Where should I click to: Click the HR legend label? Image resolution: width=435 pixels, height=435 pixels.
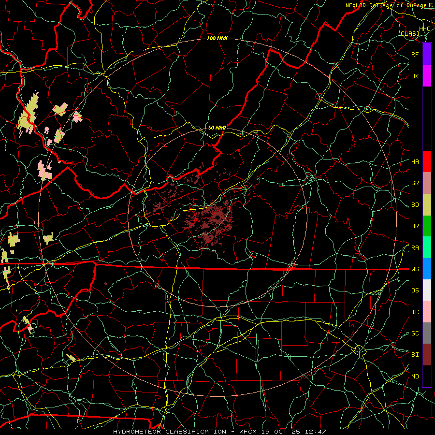point(415,226)
